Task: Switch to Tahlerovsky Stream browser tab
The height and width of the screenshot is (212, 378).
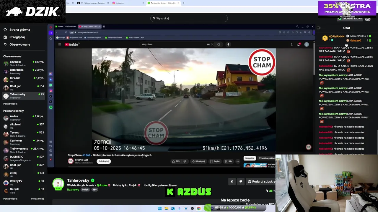Action: [163, 3]
